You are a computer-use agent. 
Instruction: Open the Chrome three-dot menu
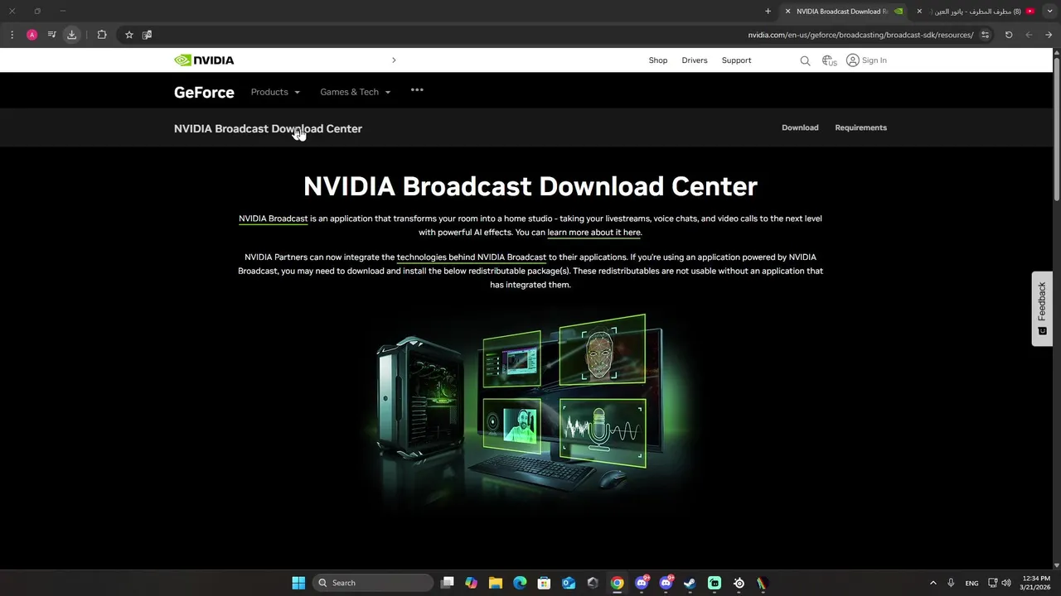pos(12,35)
